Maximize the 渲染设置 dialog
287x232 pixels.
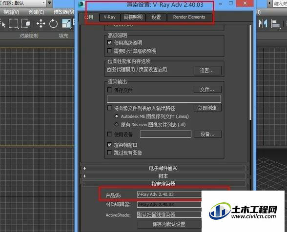click(231, 3)
